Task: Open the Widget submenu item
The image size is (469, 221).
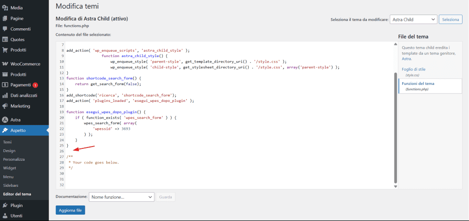Action: tap(9, 168)
